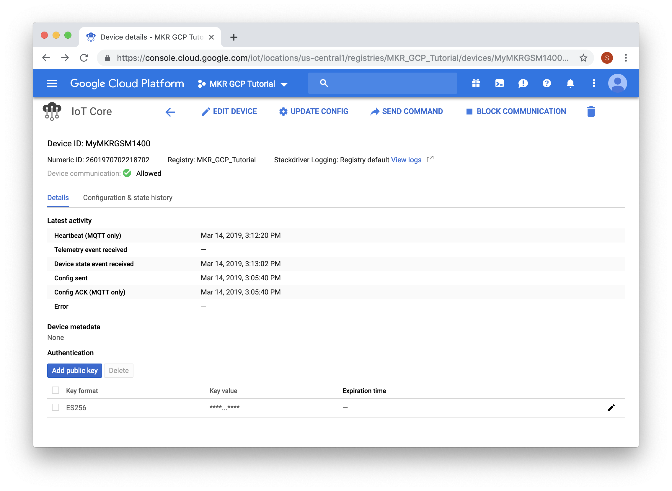Open the Cloud Shell terminal icon
This screenshot has width=672, height=491.
500,84
